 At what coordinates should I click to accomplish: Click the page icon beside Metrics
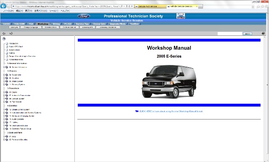[x=7, y=53]
